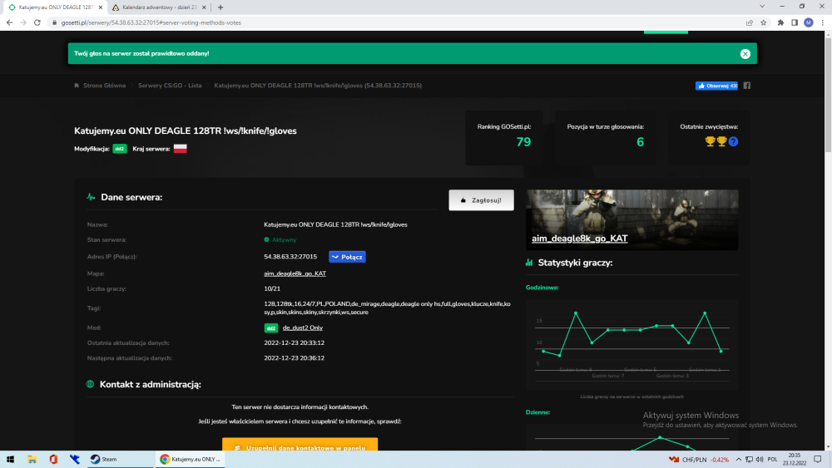Open a new browser tab

(x=220, y=7)
